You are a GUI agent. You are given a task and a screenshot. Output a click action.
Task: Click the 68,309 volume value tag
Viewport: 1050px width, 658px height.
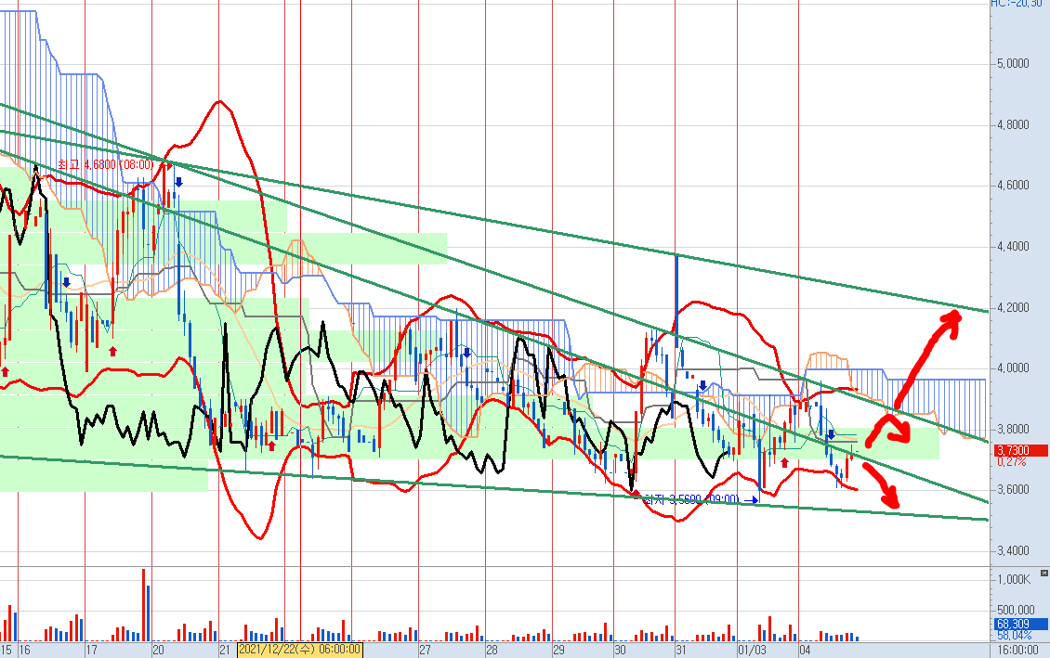(x=1021, y=624)
